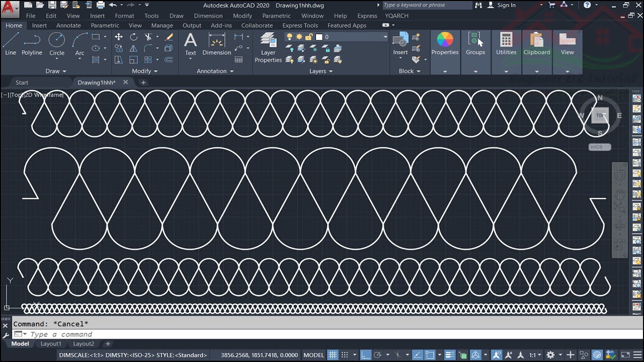
Task: Toggle snap mode dots in status bar
Action: click(344, 355)
